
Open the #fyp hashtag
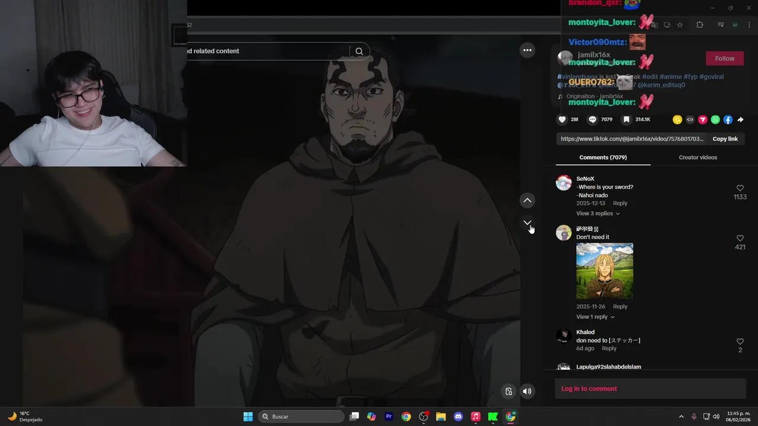pyautogui.click(x=690, y=77)
